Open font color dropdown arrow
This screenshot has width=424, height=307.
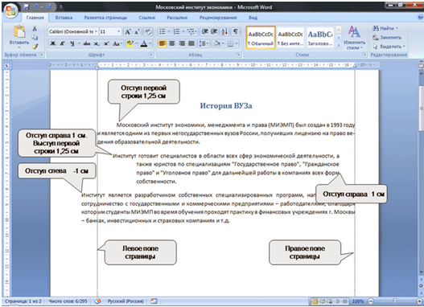click(x=150, y=43)
